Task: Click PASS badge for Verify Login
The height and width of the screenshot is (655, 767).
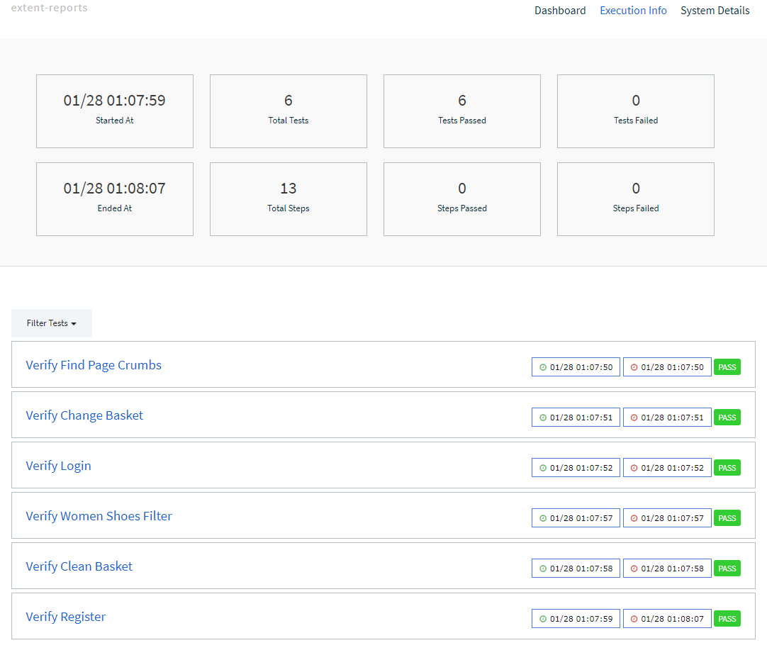Action: (727, 468)
